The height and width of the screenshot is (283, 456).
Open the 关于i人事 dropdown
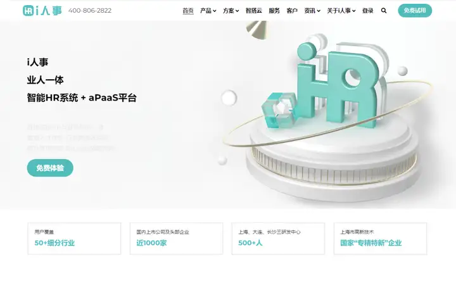point(341,11)
